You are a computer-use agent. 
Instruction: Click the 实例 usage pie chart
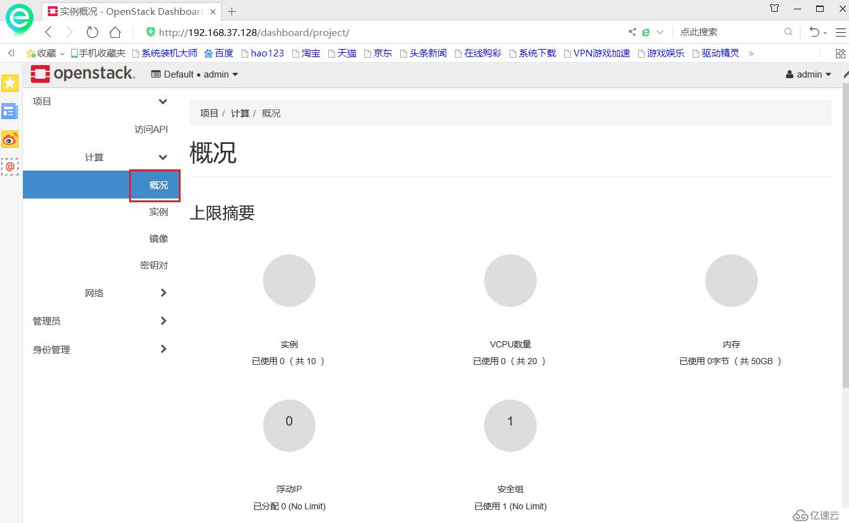289,280
